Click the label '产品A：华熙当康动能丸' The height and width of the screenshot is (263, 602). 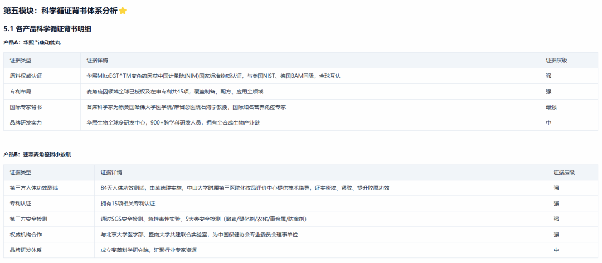pos(32,43)
